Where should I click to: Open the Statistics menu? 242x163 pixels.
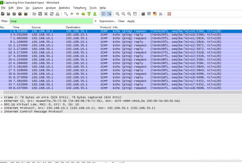pyautogui.click(x=64, y=8)
